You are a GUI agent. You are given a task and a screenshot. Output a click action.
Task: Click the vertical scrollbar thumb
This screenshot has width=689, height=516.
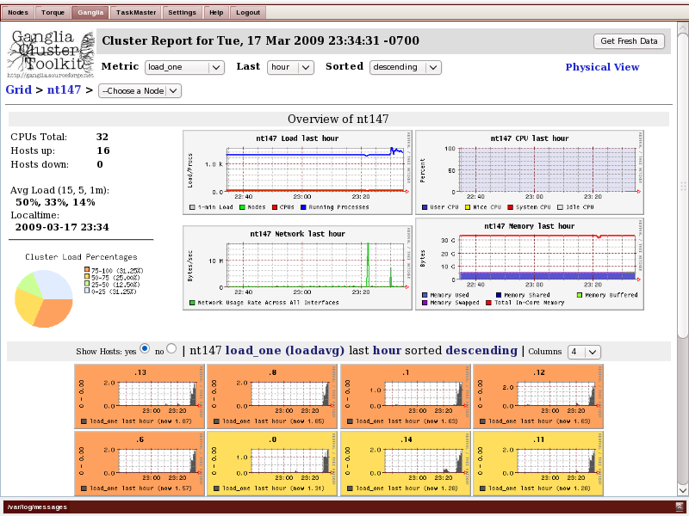[682, 187]
